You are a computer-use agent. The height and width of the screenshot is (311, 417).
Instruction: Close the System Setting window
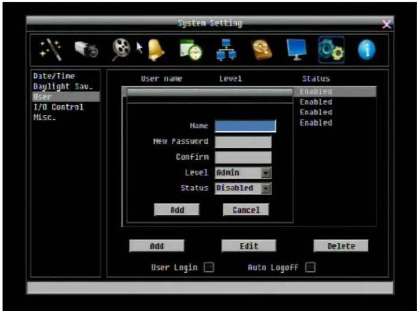click(x=386, y=24)
